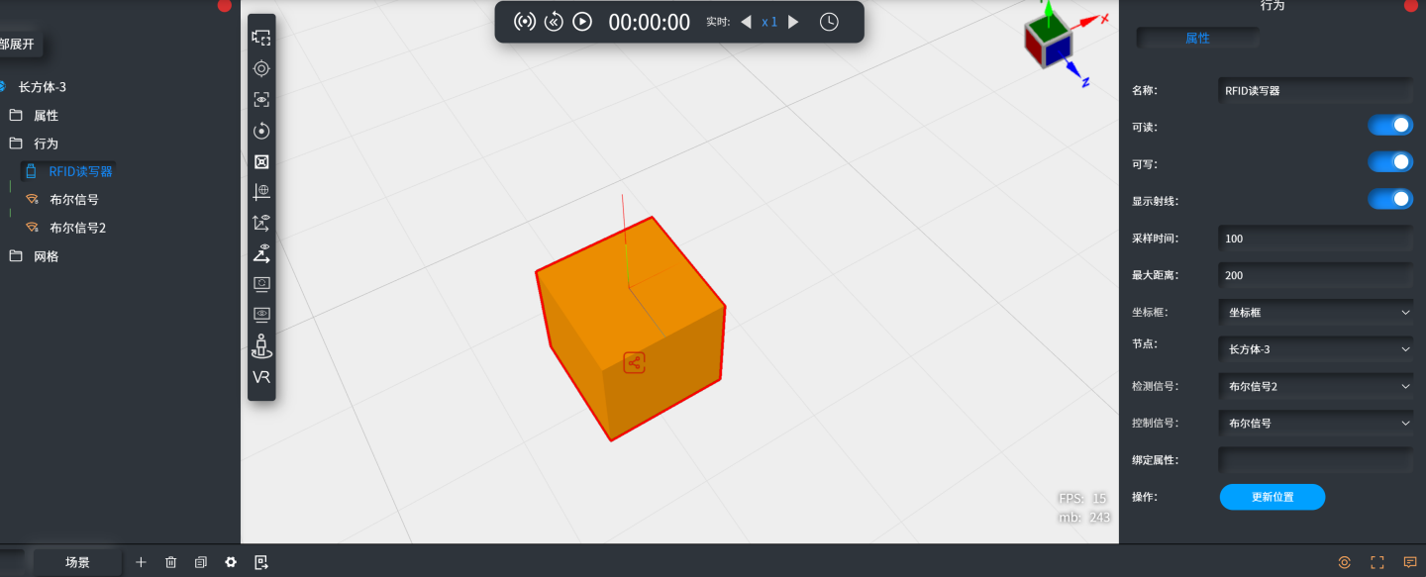The image size is (1426, 577).
Task: Click the settings gear in bottom bar
Action: pos(231,562)
